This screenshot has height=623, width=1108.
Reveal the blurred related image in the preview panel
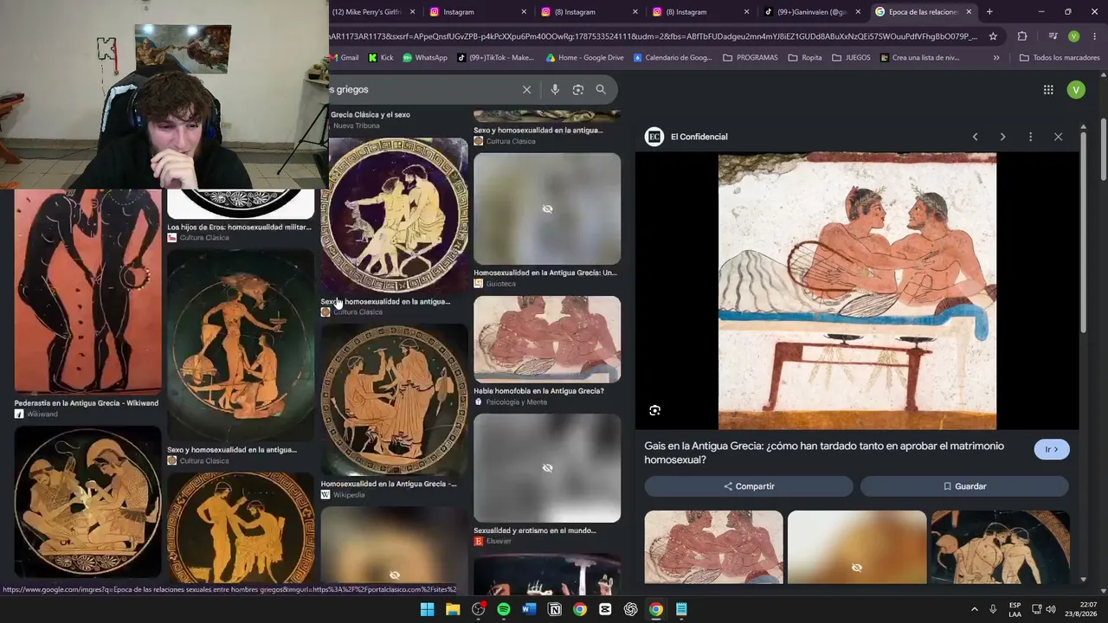[857, 547]
